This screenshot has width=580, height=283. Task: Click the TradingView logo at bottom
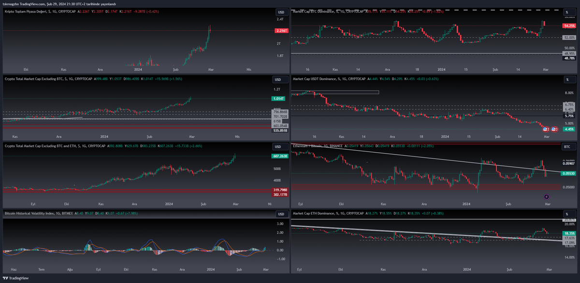coord(16,278)
